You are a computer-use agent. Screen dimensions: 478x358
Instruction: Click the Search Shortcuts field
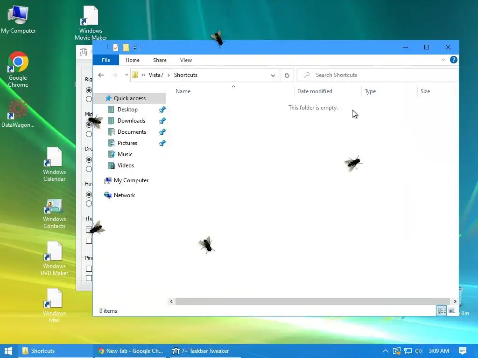click(377, 75)
